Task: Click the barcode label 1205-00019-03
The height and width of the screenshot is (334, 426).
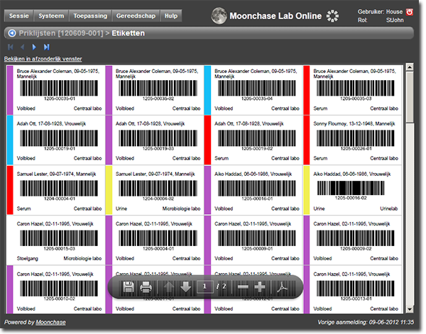Action: pyautogui.click(x=158, y=140)
